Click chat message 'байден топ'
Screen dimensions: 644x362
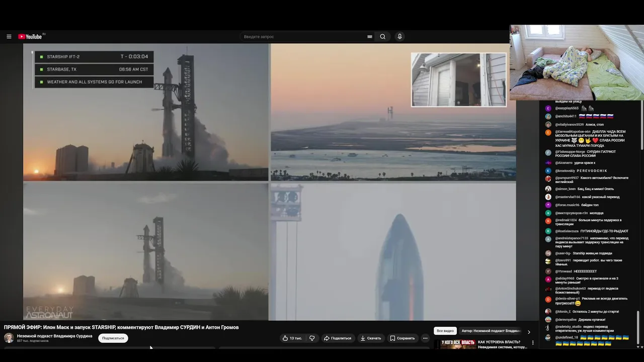(590, 205)
